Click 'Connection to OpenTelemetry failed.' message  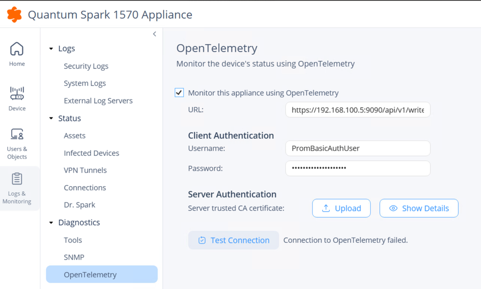point(345,240)
